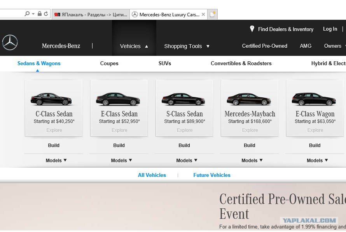Switch to the Coupes category
The image size is (346, 232).
(109, 63)
